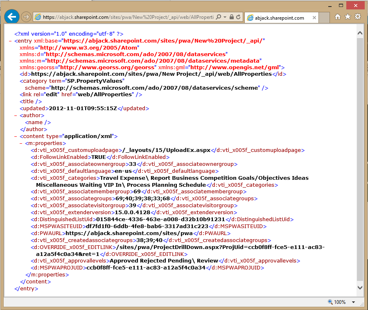Click the updated value 2012-11-01T09:55:15Z
The height and width of the screenshot is (310, 368).
(x=83, y=109)
